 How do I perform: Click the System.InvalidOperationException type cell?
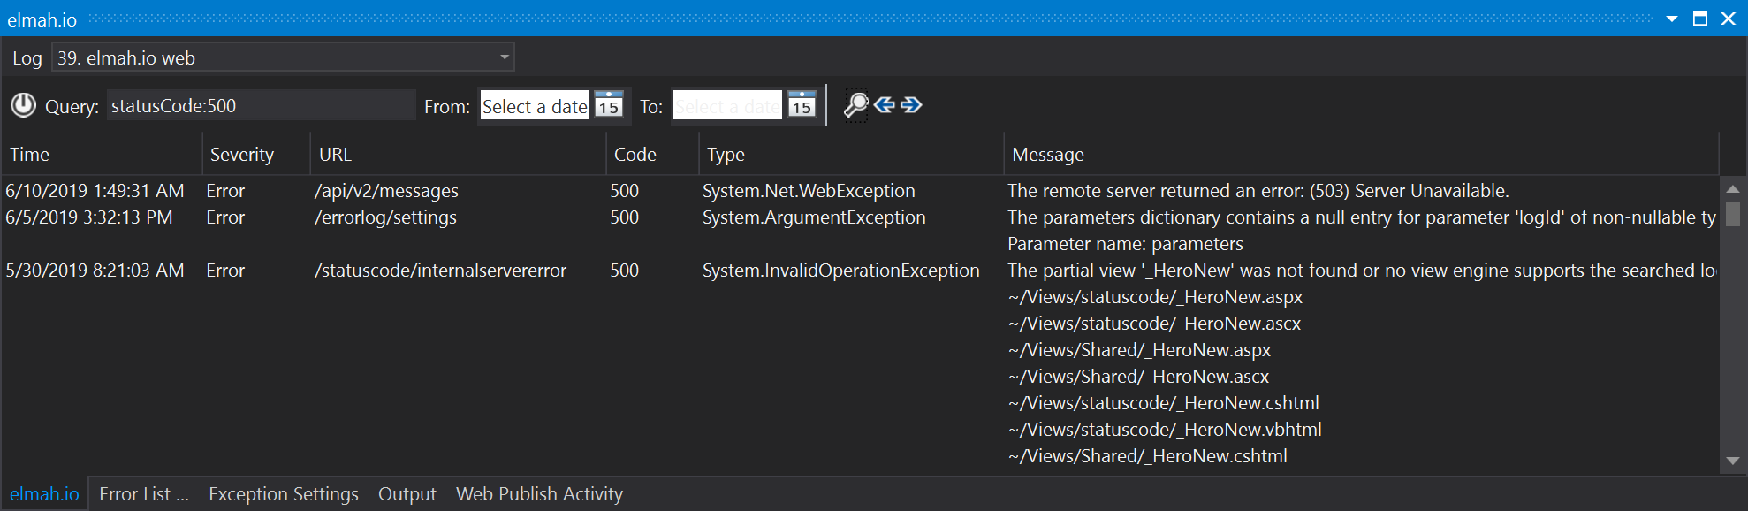(x=841, y=271)
